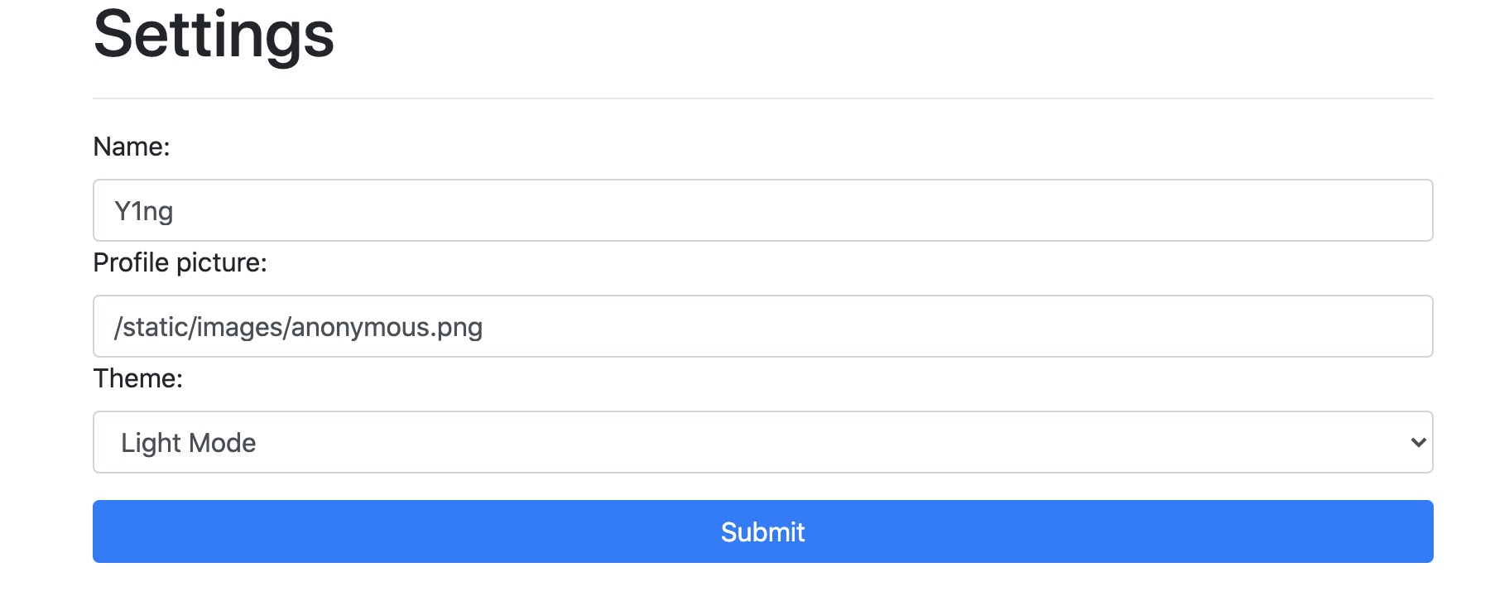Click the Name input field
The image size is (1490, 601).
click(762, 210)
